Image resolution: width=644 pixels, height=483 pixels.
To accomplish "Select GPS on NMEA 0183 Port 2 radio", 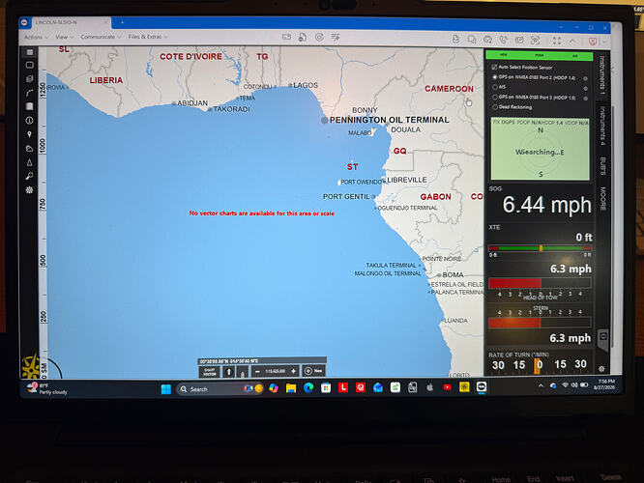I will tap(495, 76).
